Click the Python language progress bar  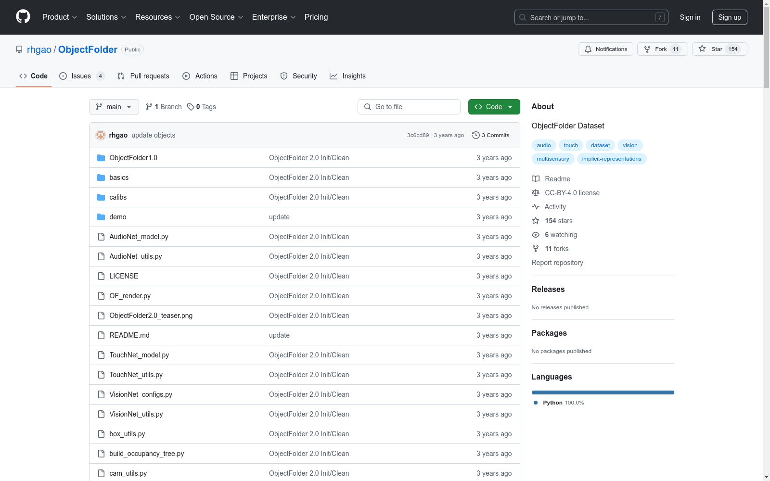click(x=603, y=392)
